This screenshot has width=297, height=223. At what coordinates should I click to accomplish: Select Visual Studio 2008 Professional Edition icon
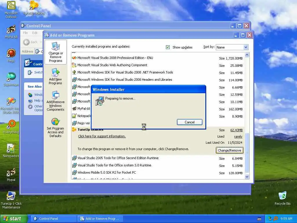coord(74,58)
